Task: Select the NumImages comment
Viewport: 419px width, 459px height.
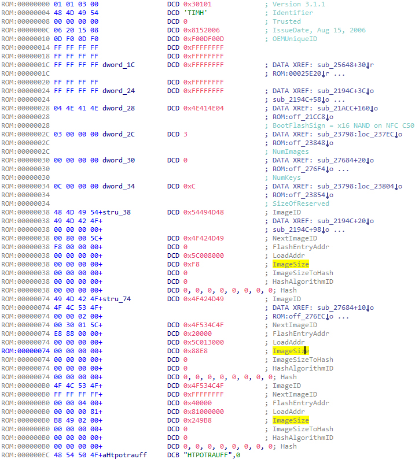Action: pyautogui.click(x=291, y=151)
